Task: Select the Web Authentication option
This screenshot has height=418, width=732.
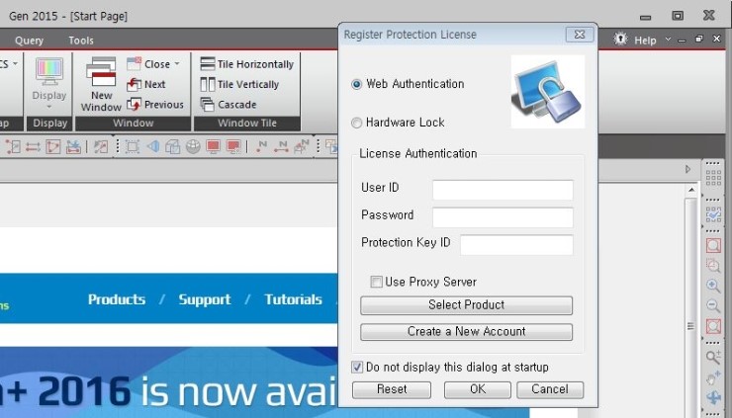Action: pyautogui.click(x=357, y=84)
